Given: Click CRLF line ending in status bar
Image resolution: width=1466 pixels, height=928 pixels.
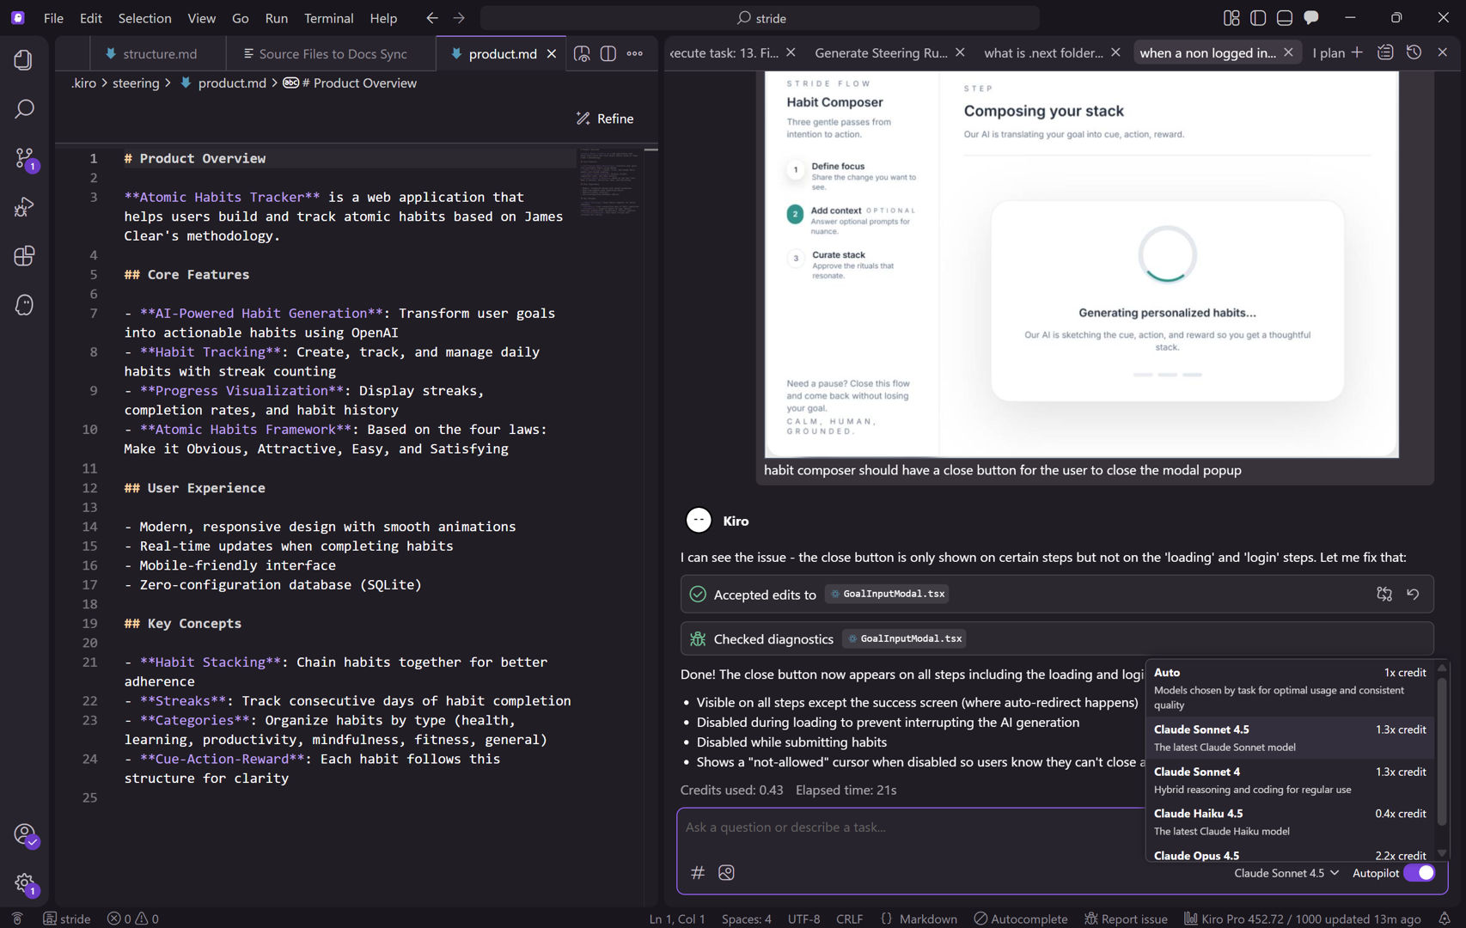Looking at the screenshot, I should [849, 919].
